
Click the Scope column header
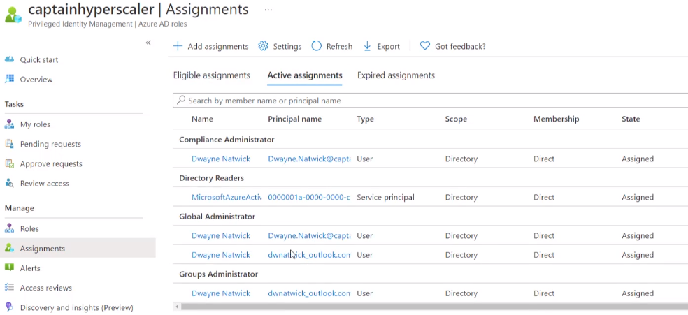[456, 119]
